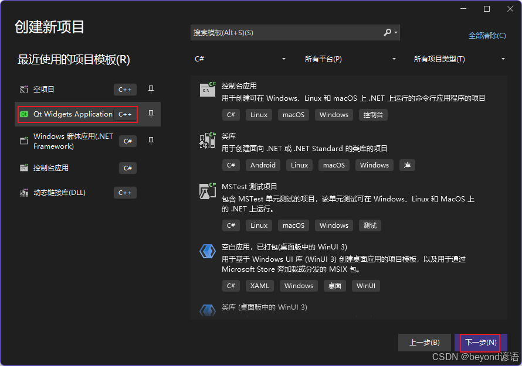
Task: Click the 空项目 template icon
Action: pyautogui.click(x=24, y=90)
